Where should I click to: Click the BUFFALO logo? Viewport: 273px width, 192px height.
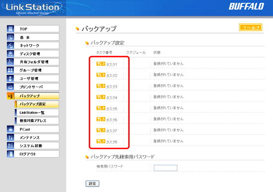[x=246, y=6]
